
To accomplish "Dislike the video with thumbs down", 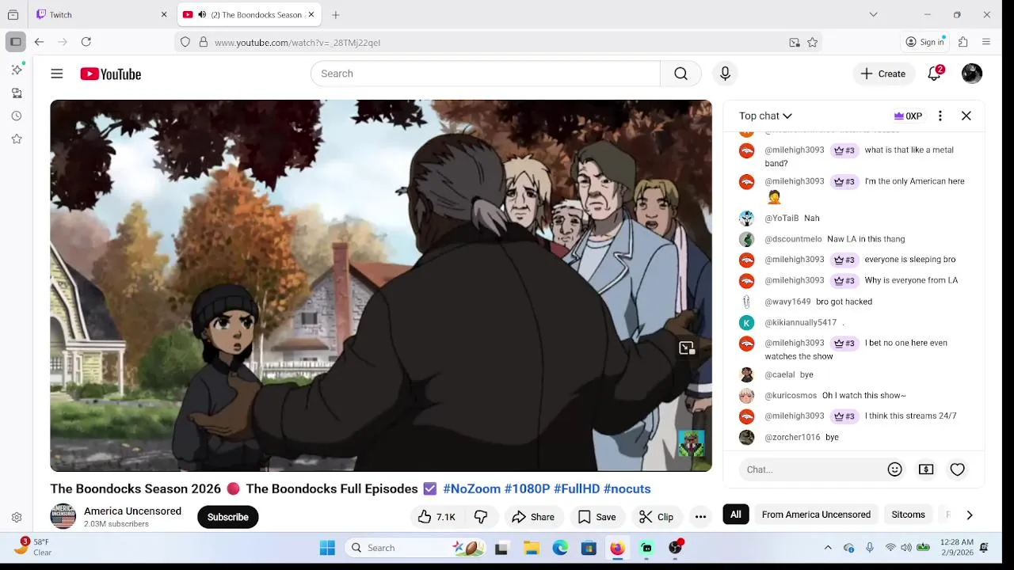I will tap(481, 517).
